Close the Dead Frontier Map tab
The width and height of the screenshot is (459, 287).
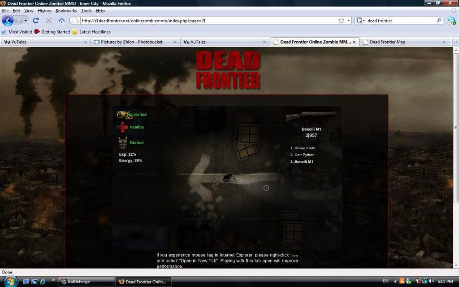pos(444,42)
